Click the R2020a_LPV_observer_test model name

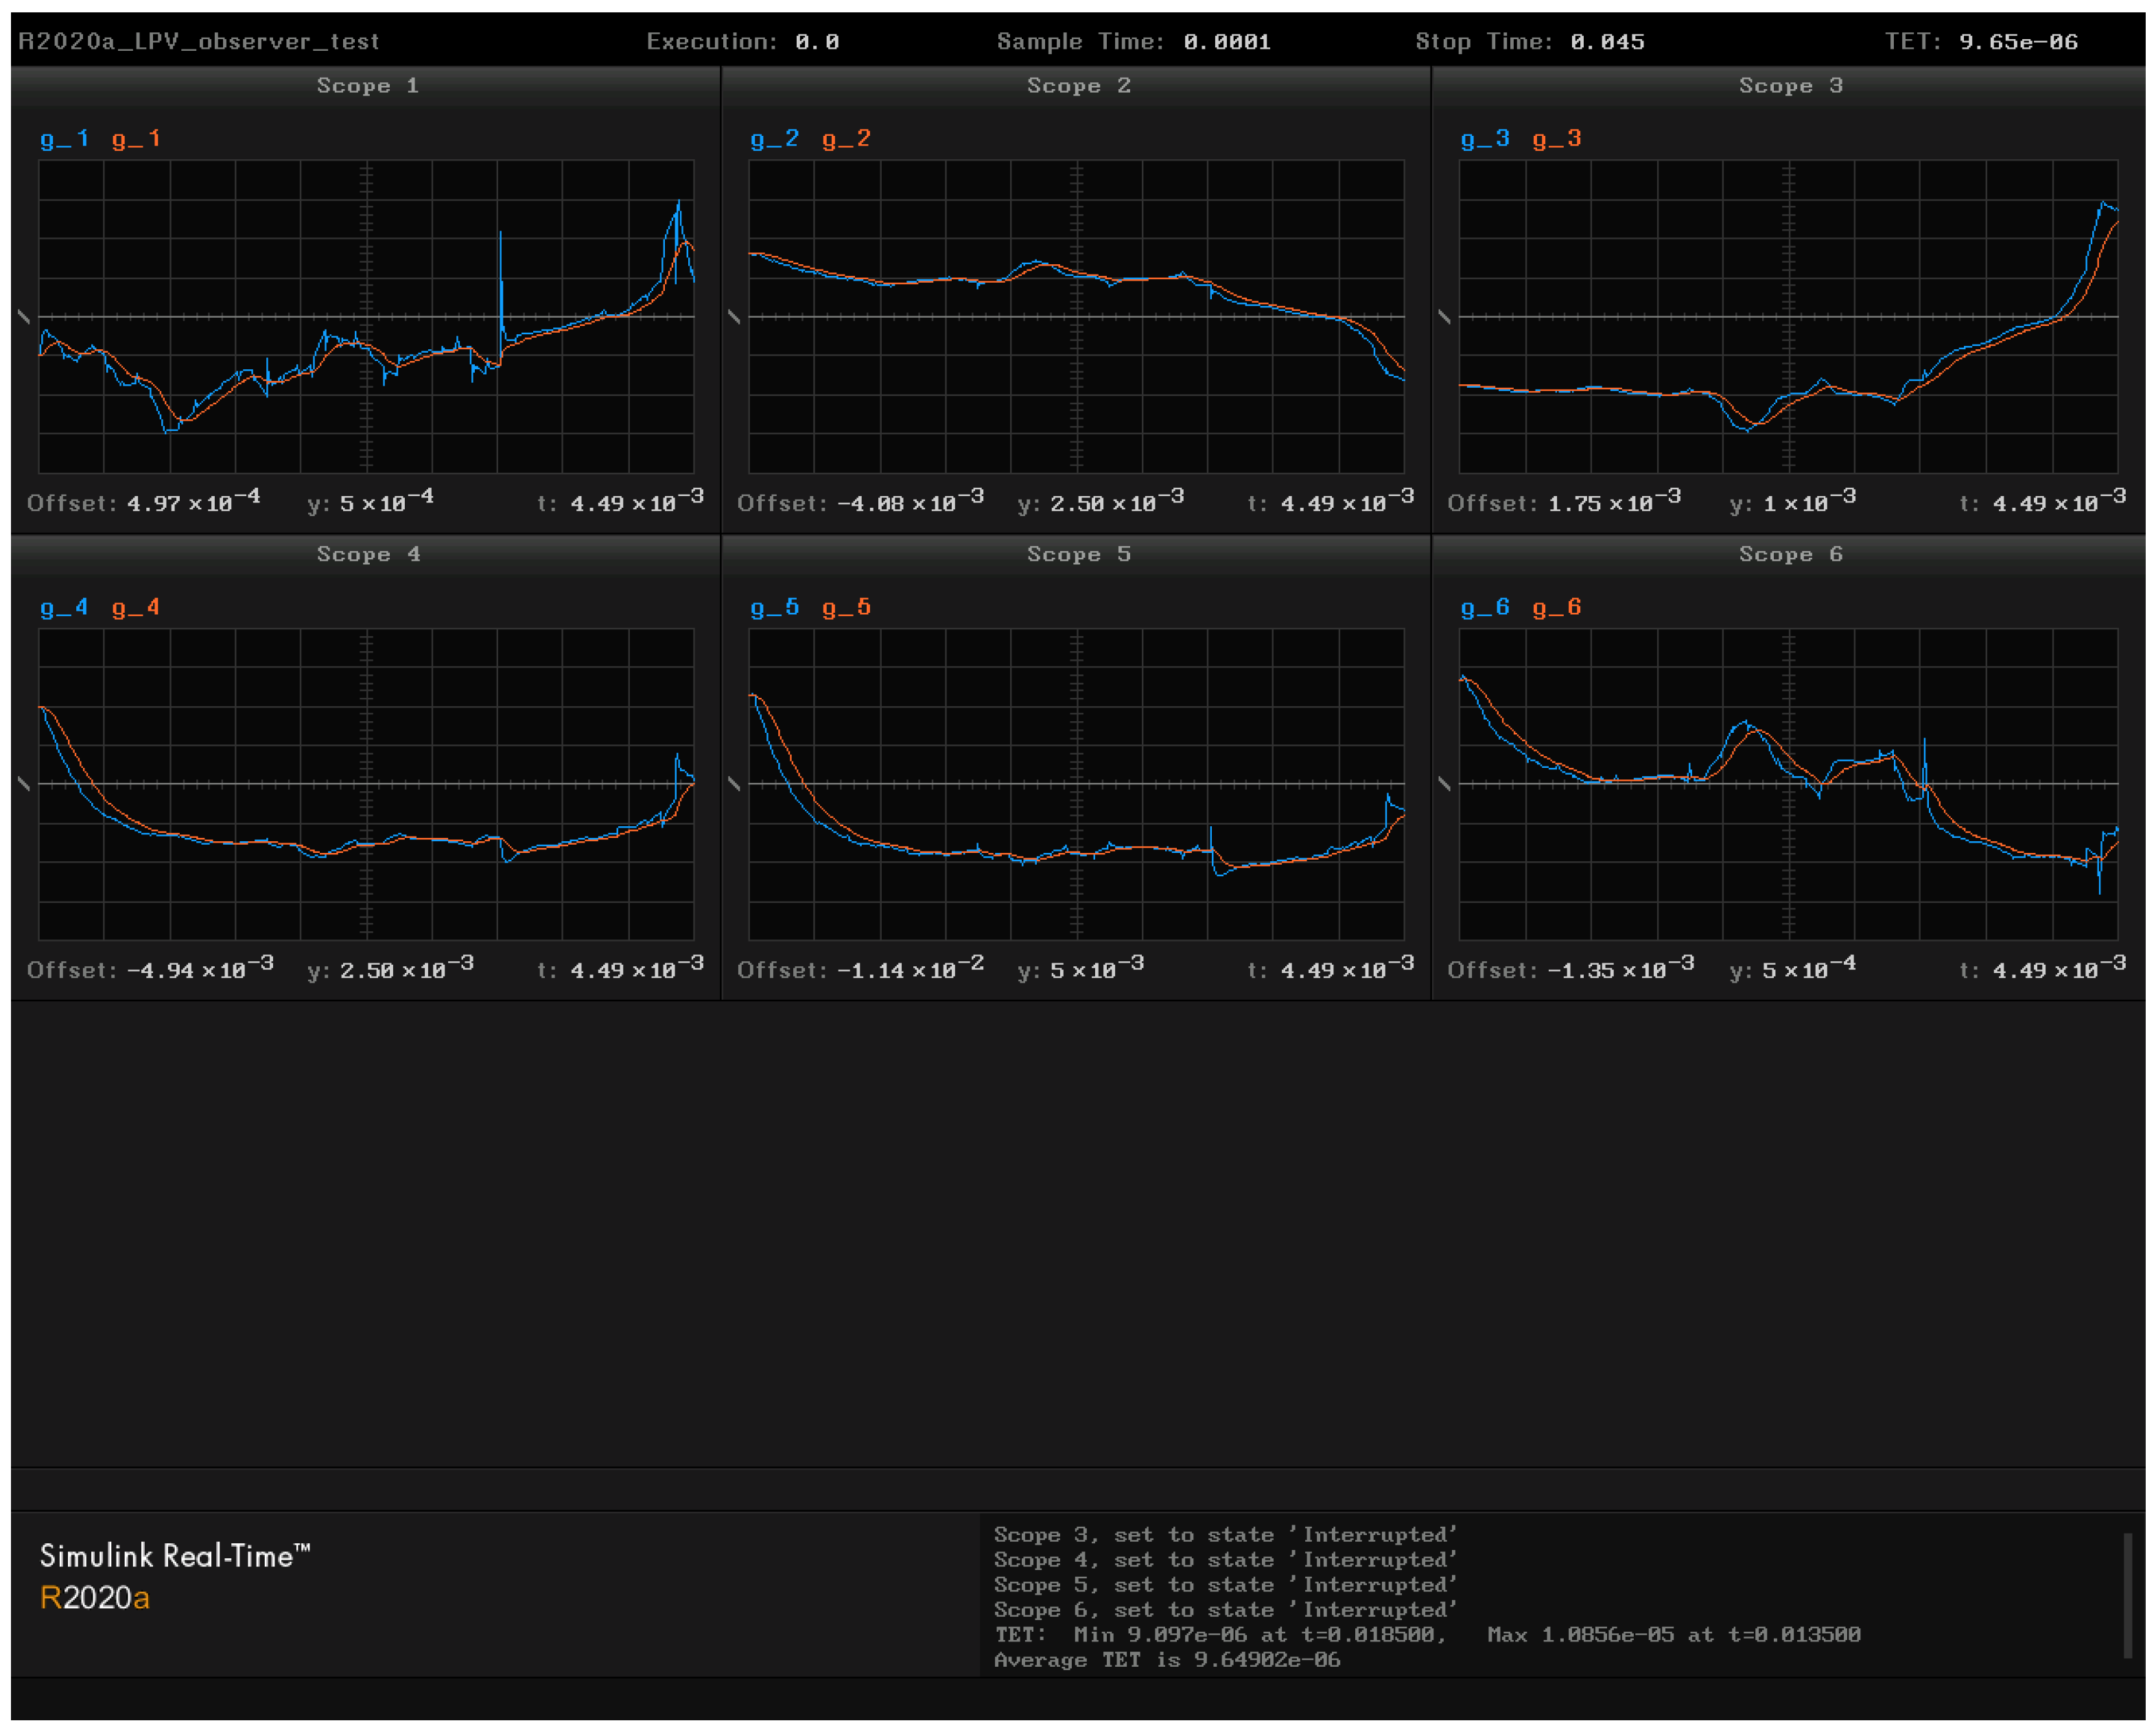(199, 42)
